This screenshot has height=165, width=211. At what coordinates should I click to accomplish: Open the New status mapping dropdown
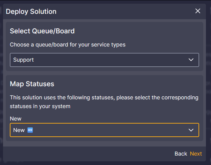(104, 130)
